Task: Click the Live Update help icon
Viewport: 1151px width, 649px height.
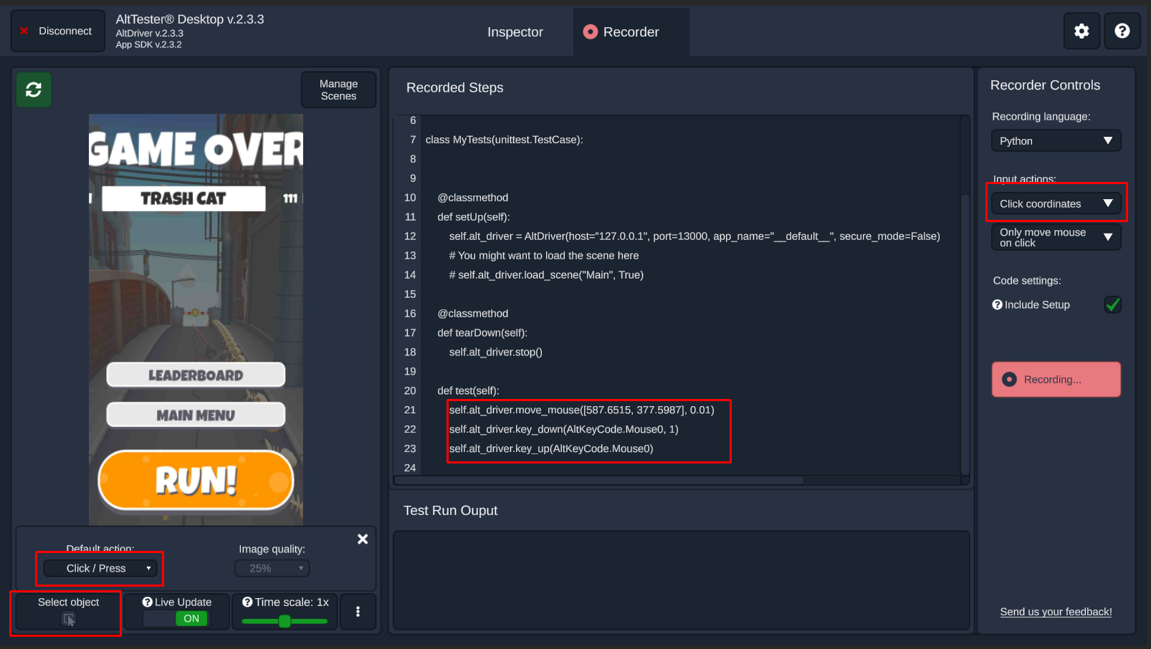Action: [148, 602]
